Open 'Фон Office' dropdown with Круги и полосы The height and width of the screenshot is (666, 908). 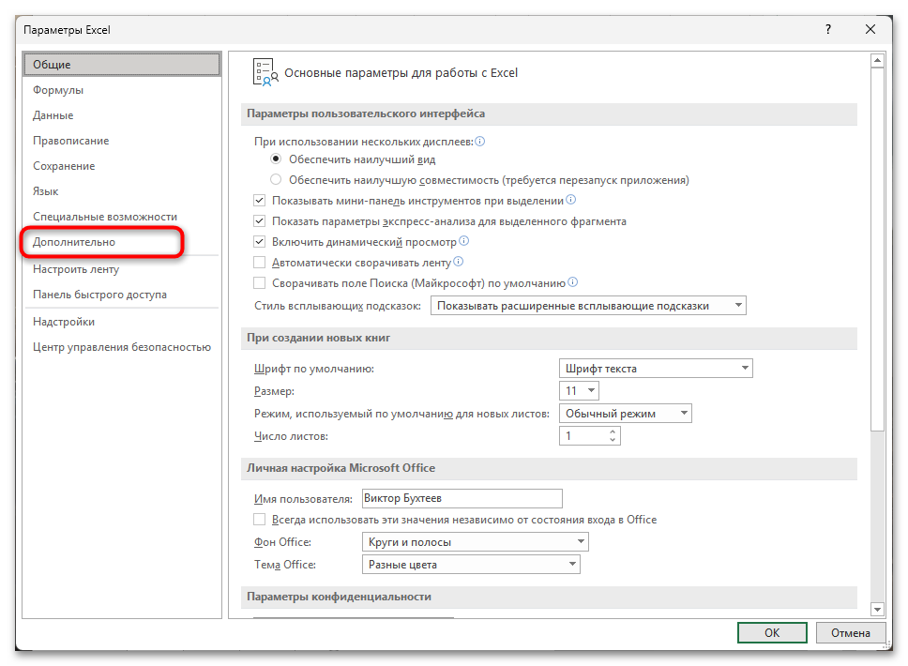[475, 542]
